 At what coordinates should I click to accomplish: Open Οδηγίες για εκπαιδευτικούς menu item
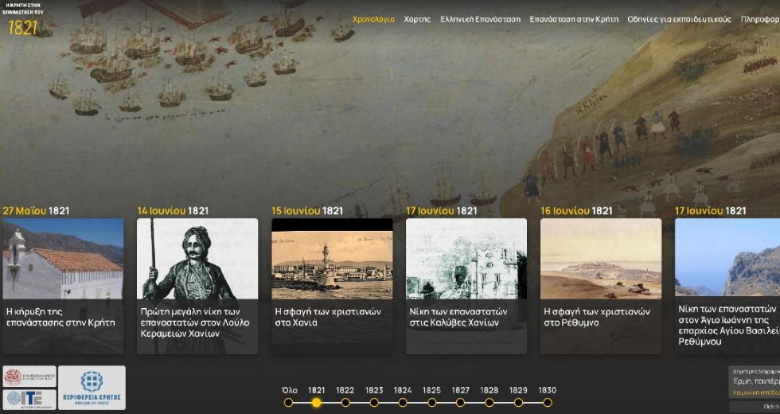click(679, 19)
